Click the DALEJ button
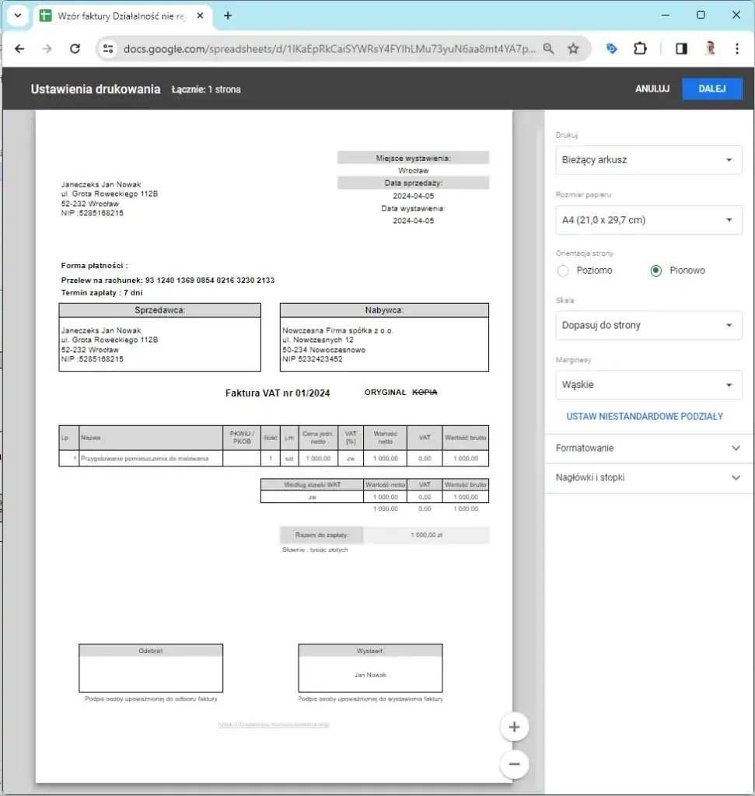The image size is (755, 796). point(711,89)
